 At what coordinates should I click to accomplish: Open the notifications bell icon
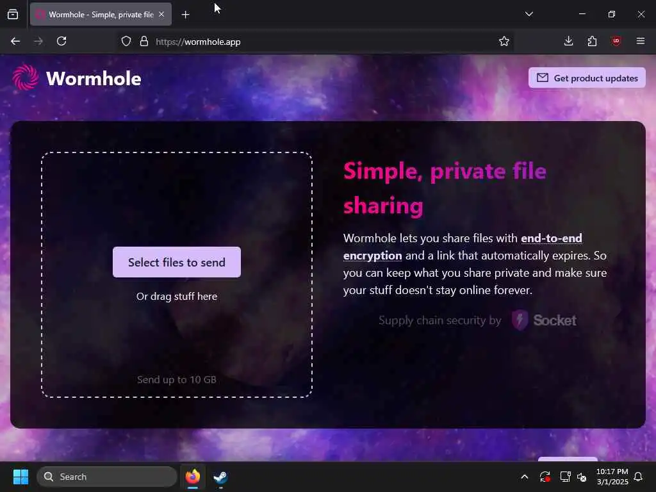click(x=638, y=477)
